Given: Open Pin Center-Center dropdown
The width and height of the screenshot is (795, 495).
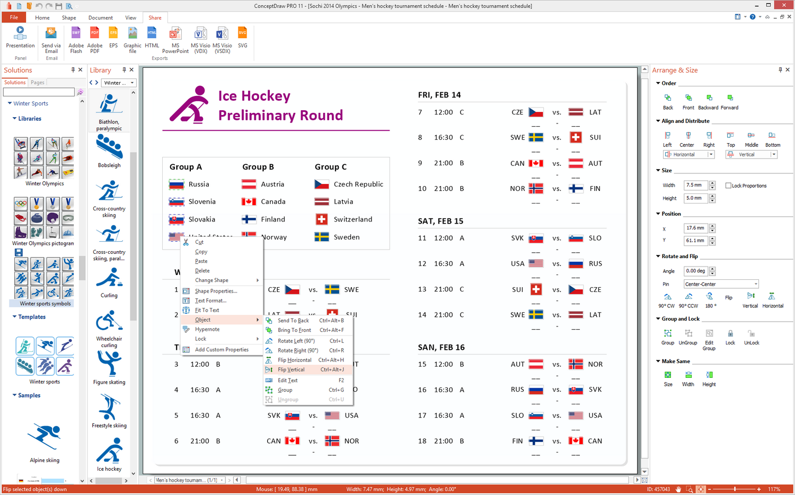Looking at the screenshot, I should click(x=756, y=284).
